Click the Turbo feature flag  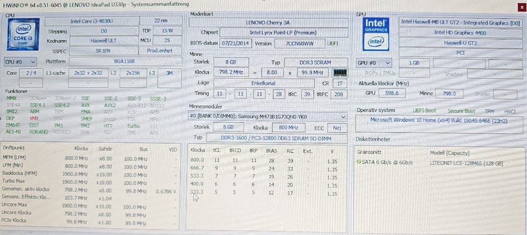(x=133, y=126)
